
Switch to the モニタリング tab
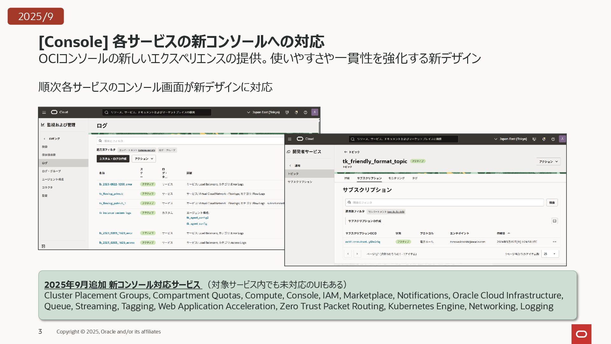coord(396,178)
